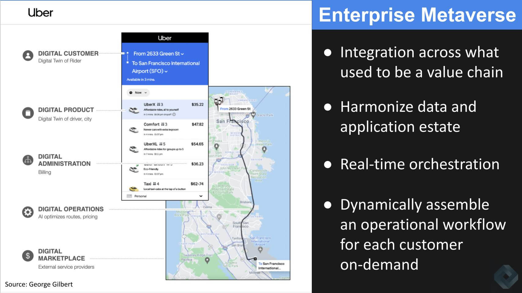This screenshot has height=293, width=522.
Task: Expand the Personal payment profile chevron
Action: (201, 196)
